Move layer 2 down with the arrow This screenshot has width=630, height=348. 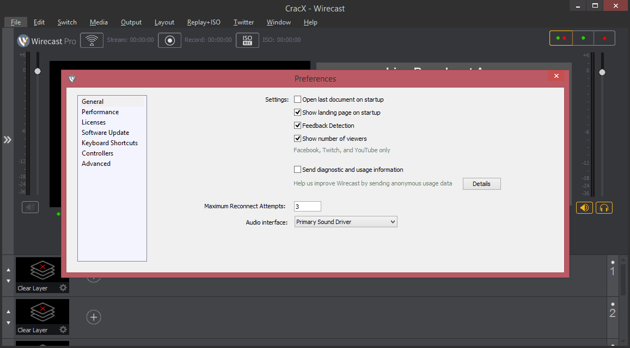(x=8, y=322)
